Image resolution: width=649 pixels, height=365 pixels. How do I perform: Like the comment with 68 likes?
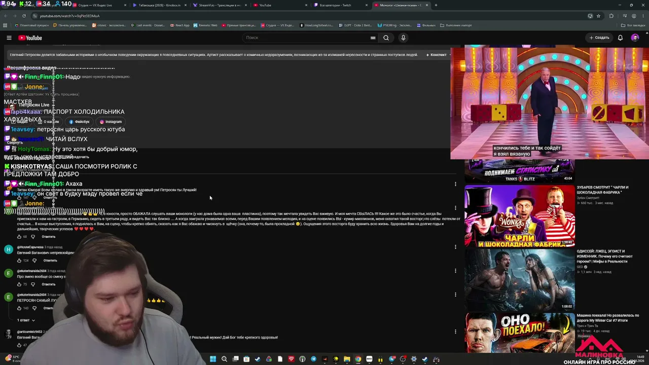[19, 237]
